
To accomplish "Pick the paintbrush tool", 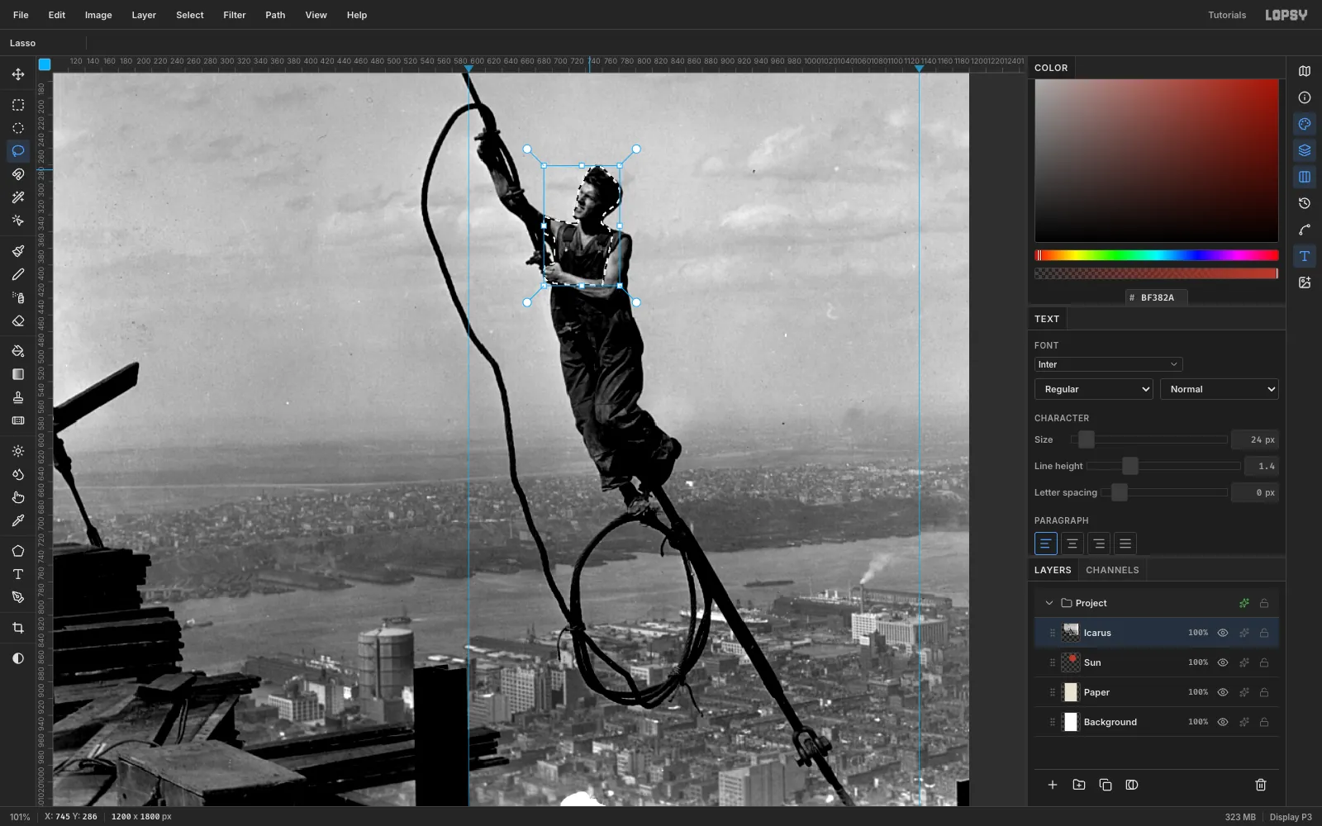I will (18, 251).
